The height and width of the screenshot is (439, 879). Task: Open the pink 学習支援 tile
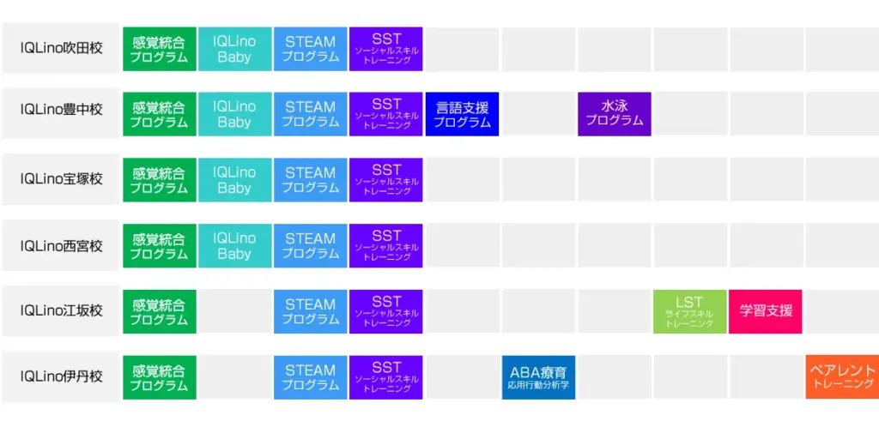point(766,312)
